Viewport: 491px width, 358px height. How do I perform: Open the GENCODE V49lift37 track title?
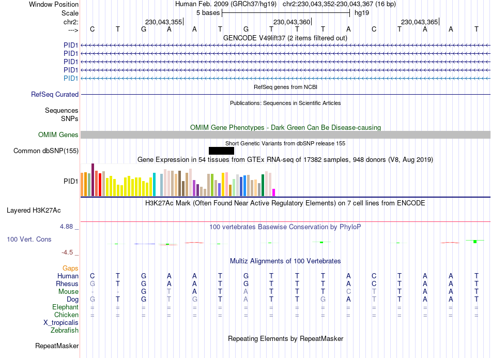pyautogui.click(x=285, y=38)
